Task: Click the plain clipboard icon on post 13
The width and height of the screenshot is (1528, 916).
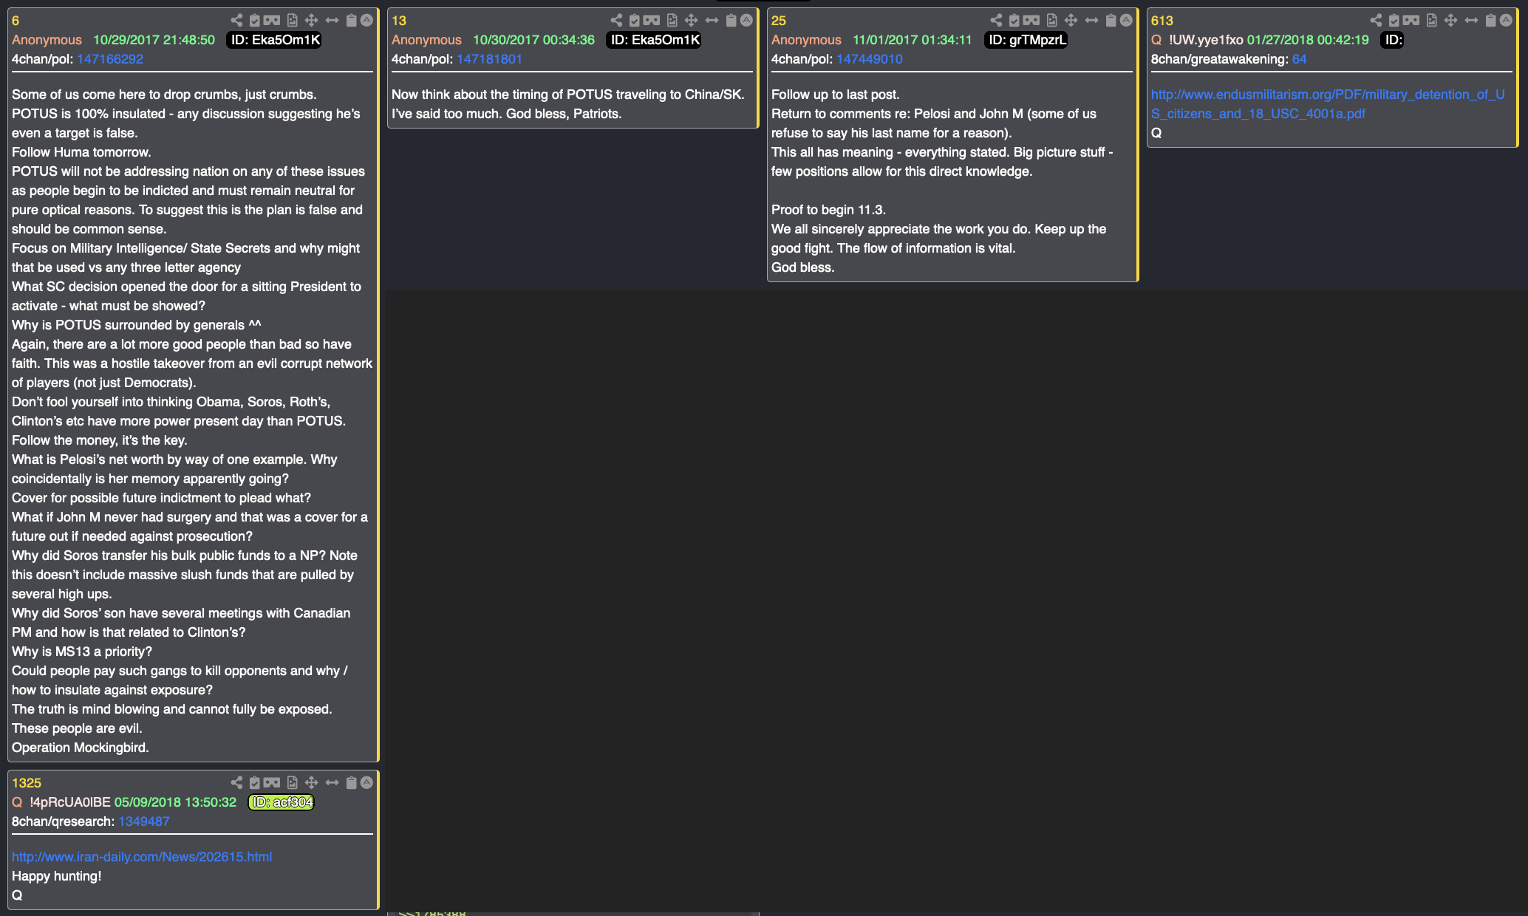Action: (731, 21)
